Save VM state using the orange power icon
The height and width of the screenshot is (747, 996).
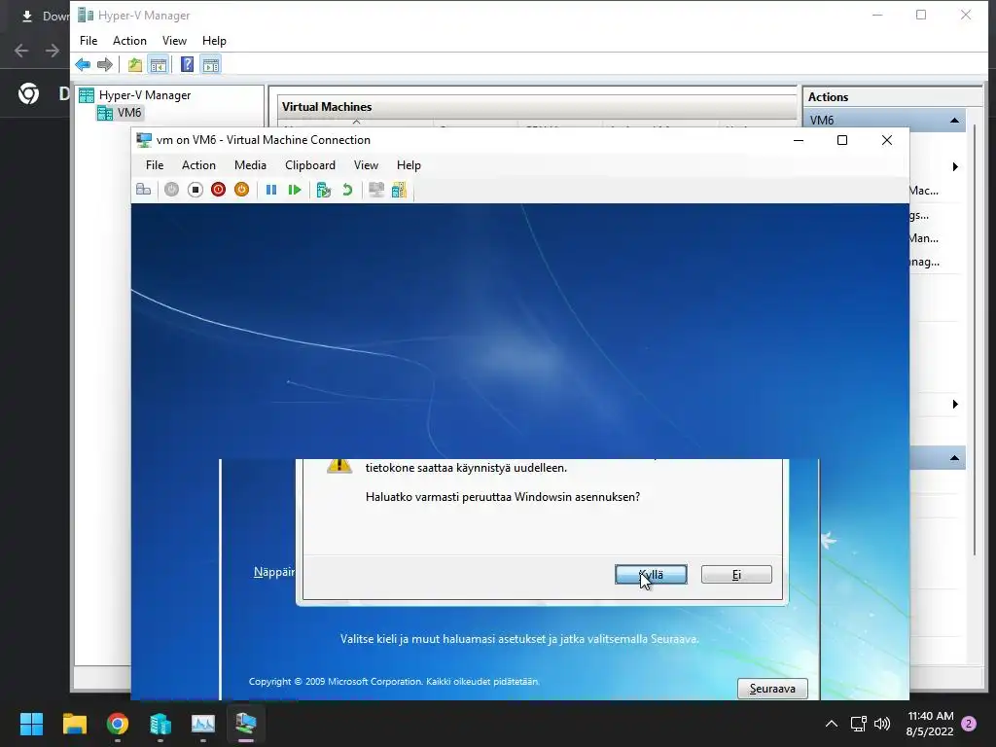click(241, 190)
